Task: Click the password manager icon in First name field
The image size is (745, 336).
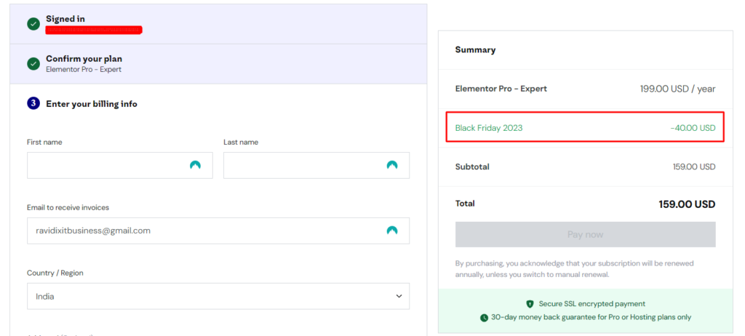Action: point(195,165)
